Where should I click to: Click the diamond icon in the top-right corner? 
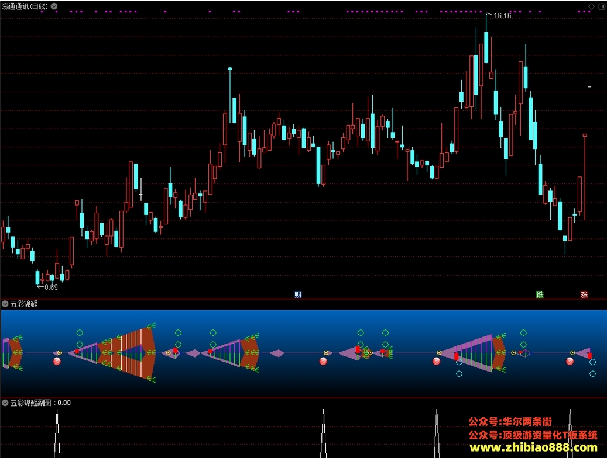pyautogui.click(x=592, y=6)
